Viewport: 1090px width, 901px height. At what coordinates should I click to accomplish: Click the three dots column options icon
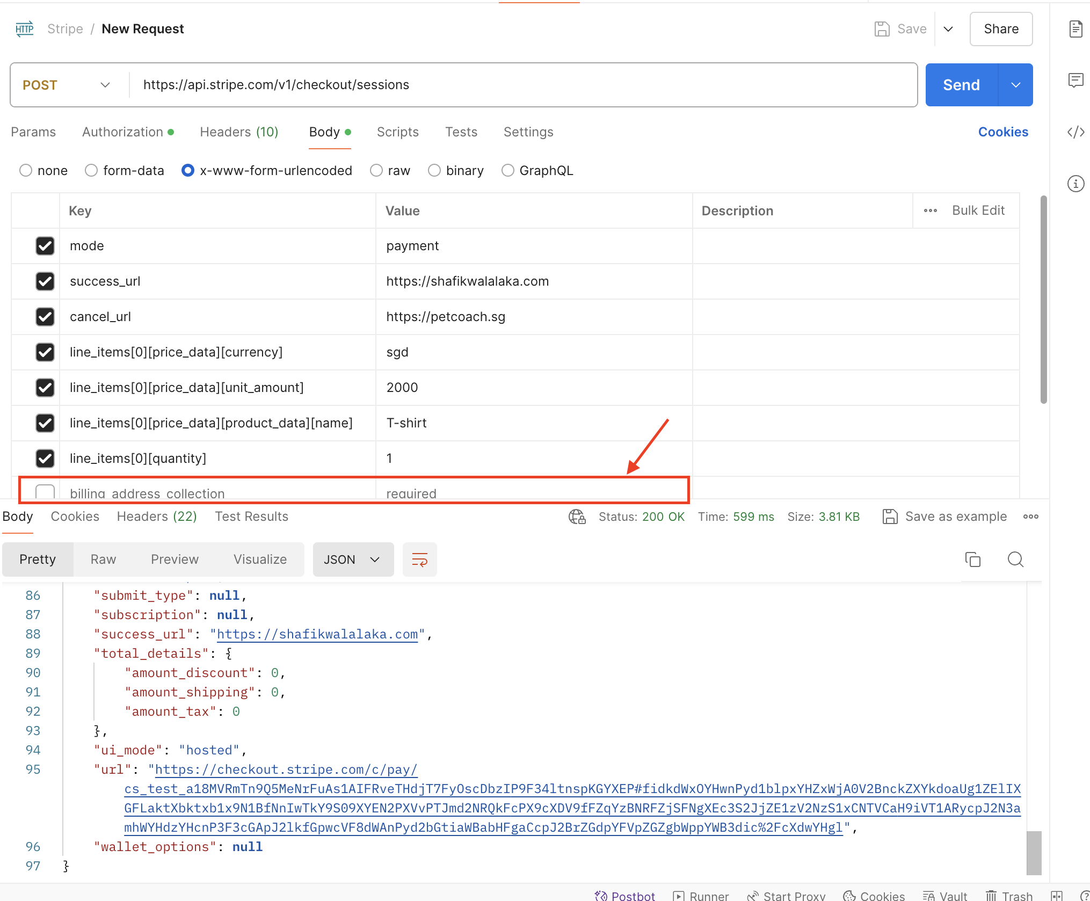point(931,210)
